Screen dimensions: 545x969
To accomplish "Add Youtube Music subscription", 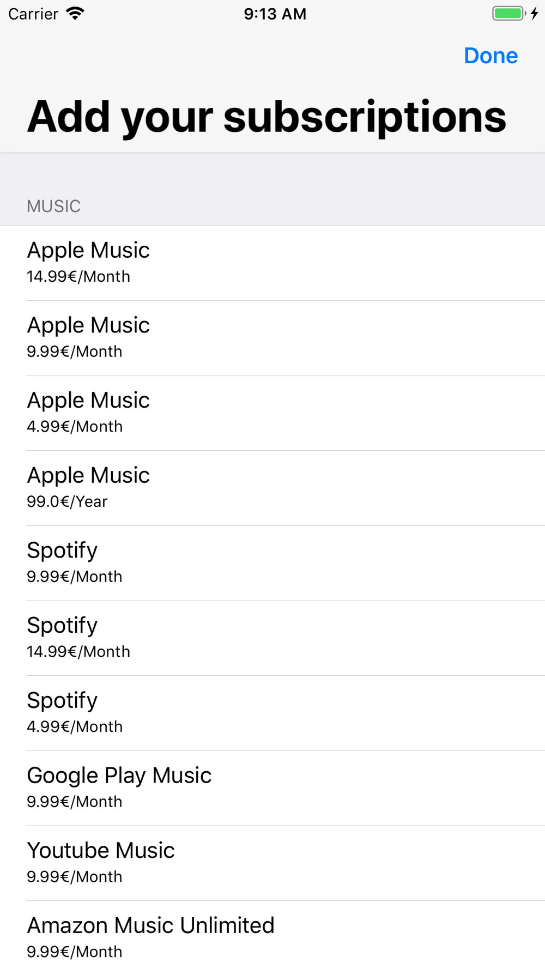I will [272, 863].
